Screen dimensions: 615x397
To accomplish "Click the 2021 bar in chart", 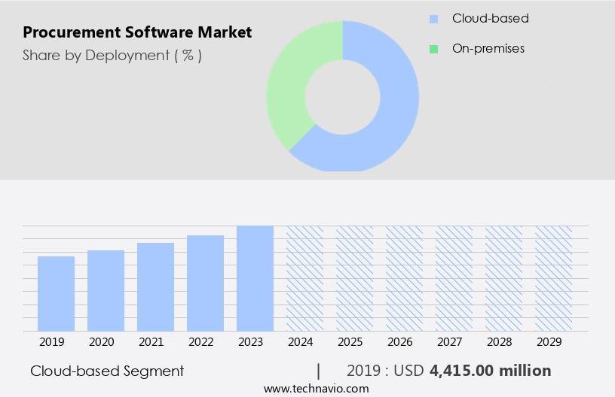I will [x=155, y=286].
